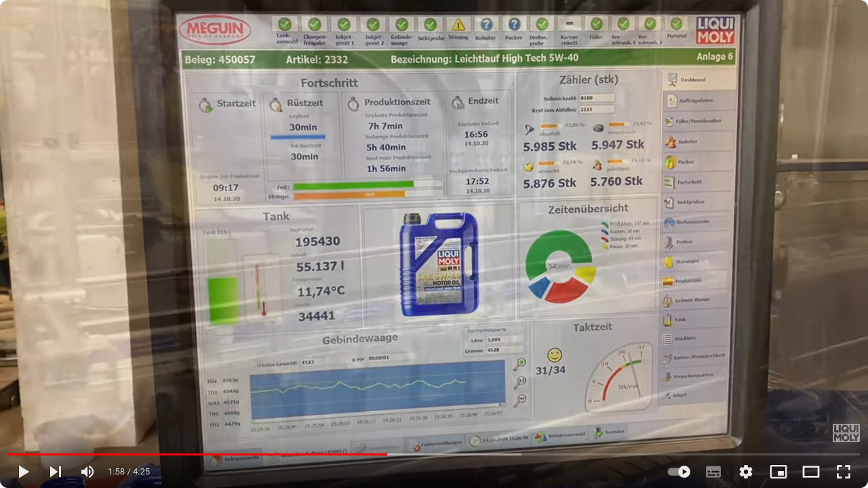868x488 pixels.
Task: Skip to the next video
Action: click(x=56, y=472)
